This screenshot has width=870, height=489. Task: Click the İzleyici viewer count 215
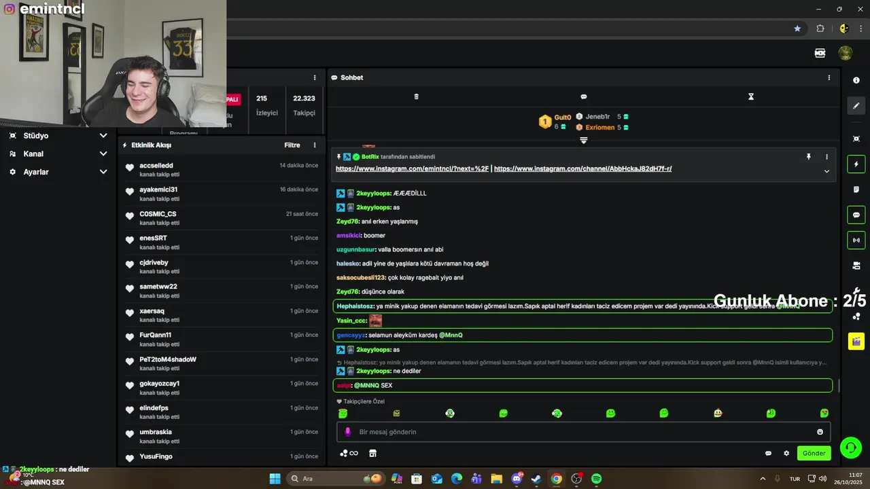[266, 105]
